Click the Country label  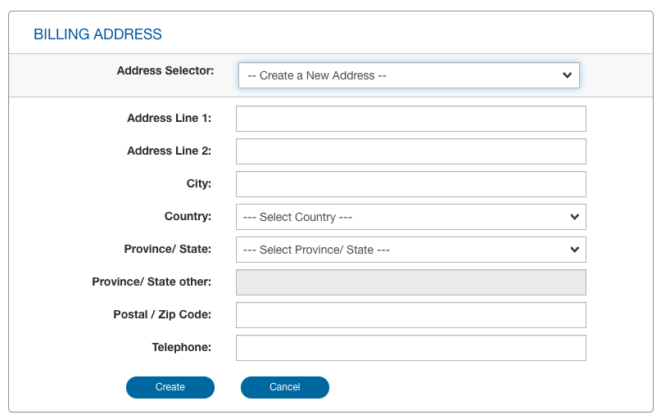coord(188,216)
